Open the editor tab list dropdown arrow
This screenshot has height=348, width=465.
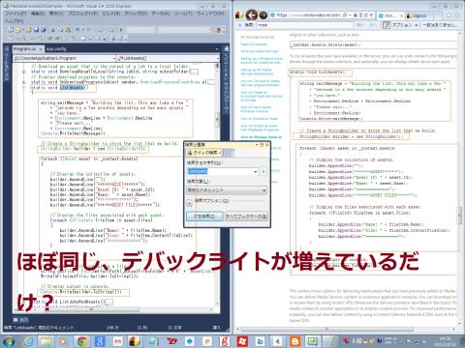[x=217, y=49]
